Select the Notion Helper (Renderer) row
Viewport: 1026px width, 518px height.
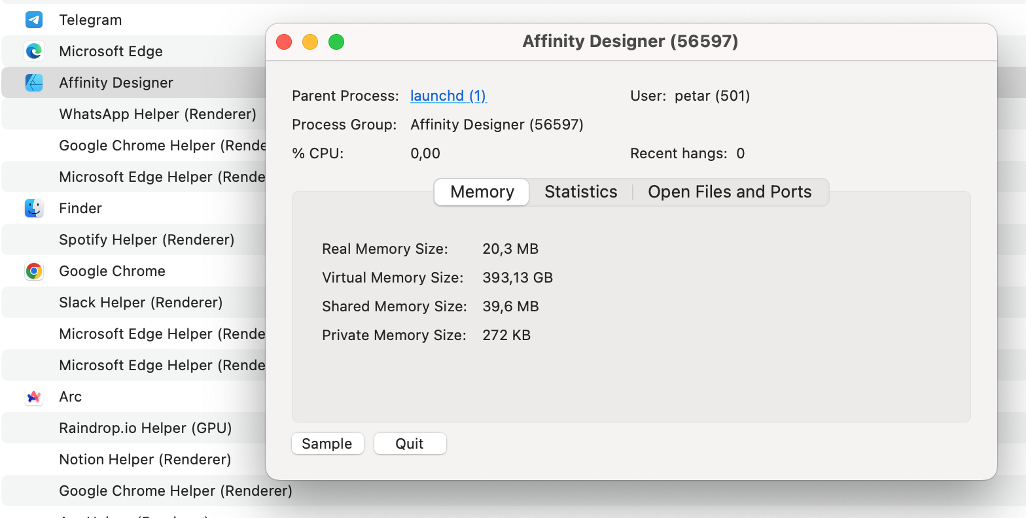tap(133, 459)
